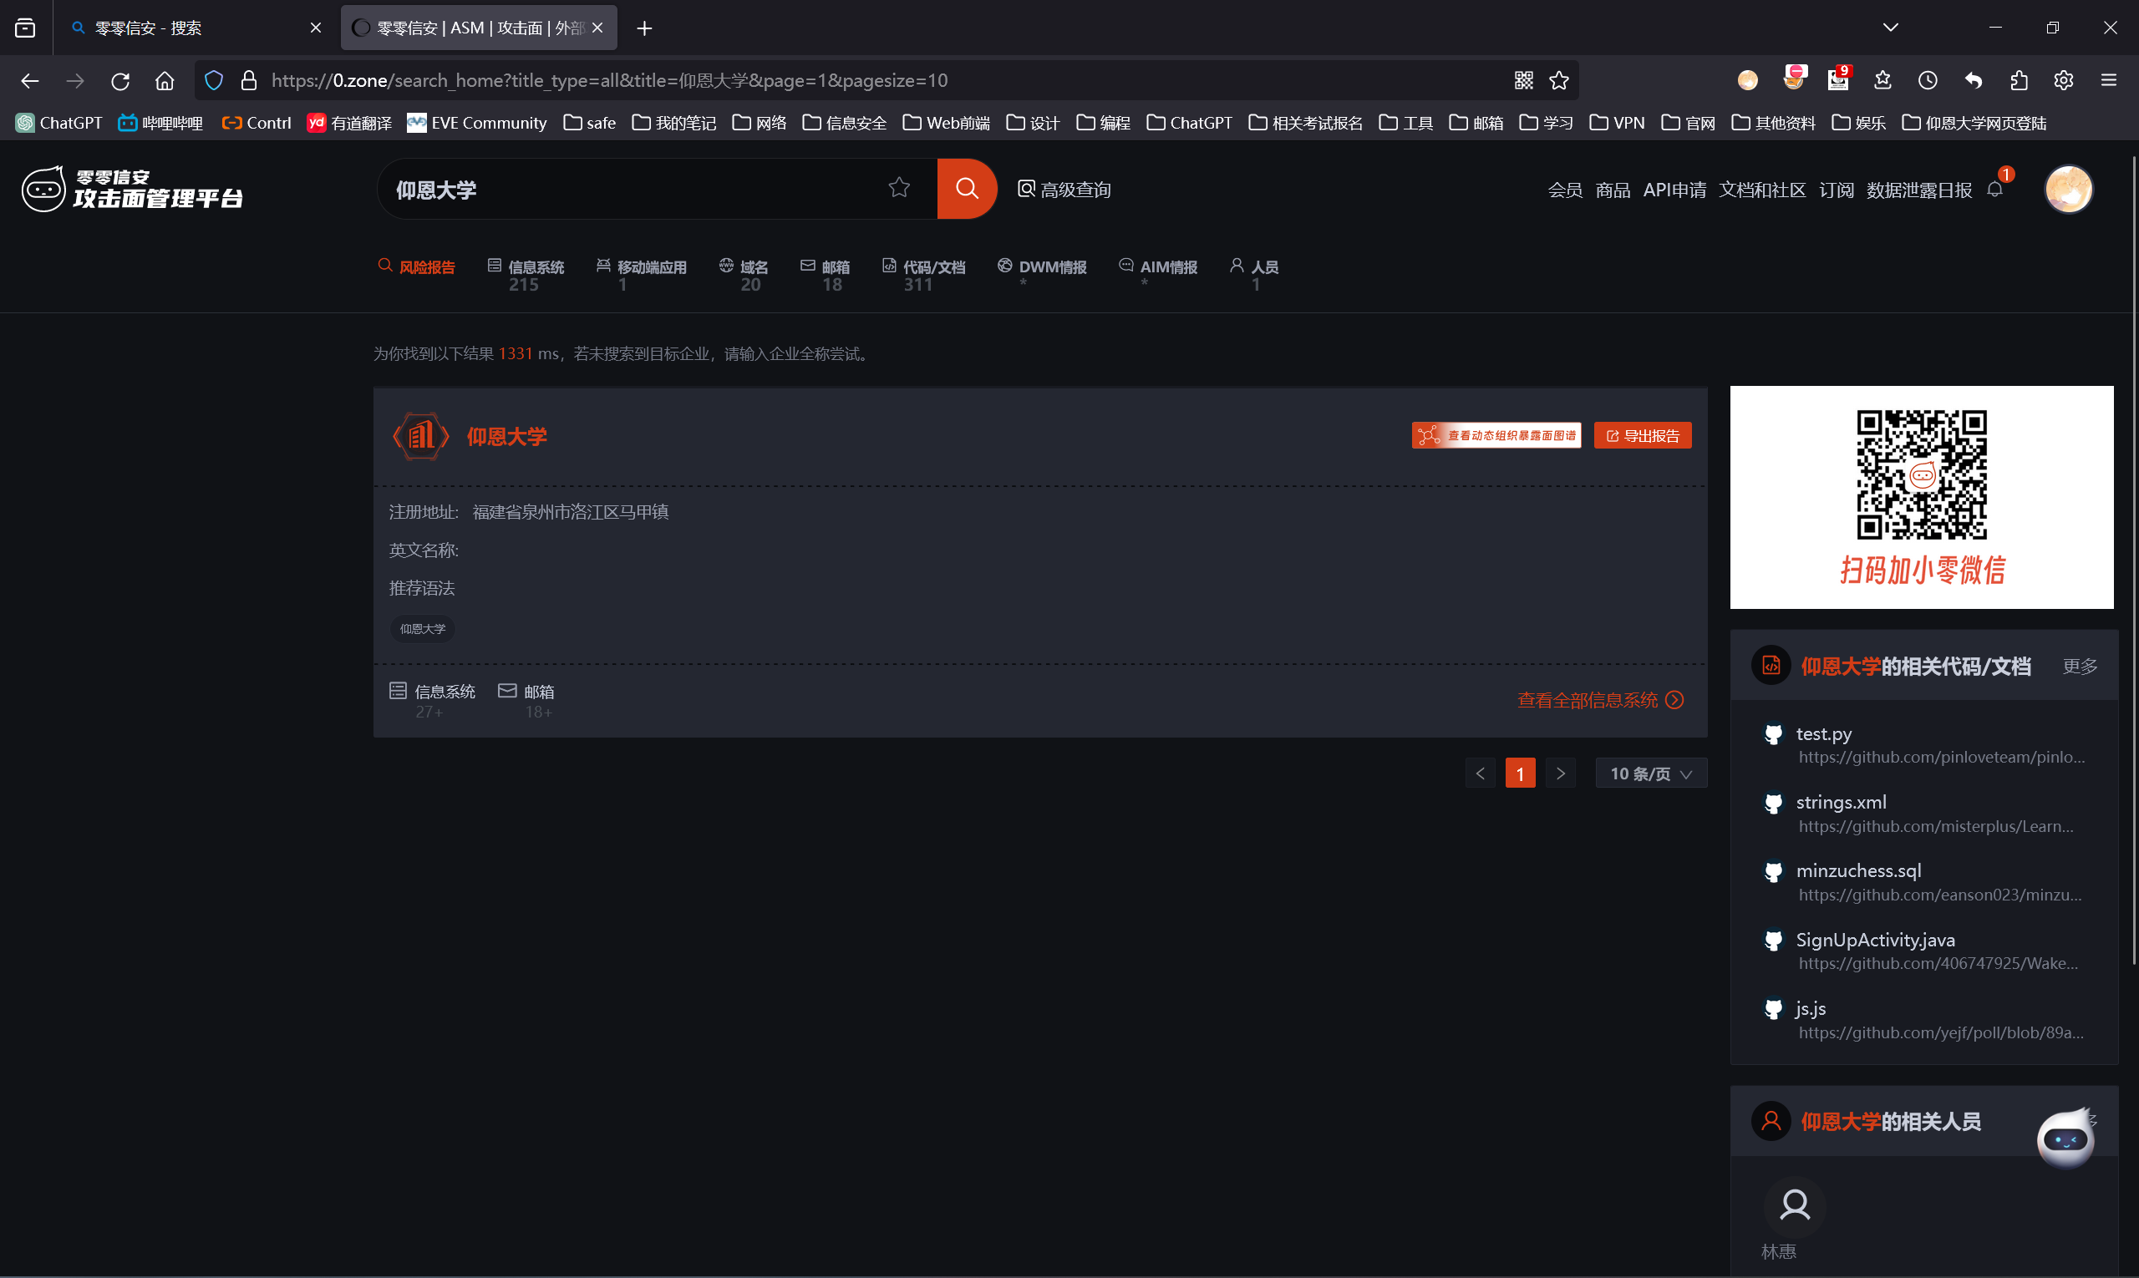
Task: Click the orange search magnifier button
Action: (x=967, y=189)
